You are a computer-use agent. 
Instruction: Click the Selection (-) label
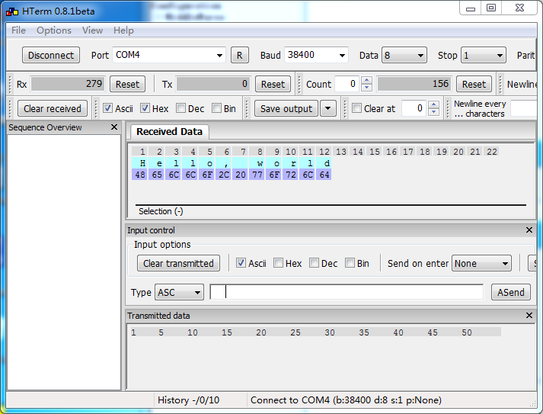161,211
